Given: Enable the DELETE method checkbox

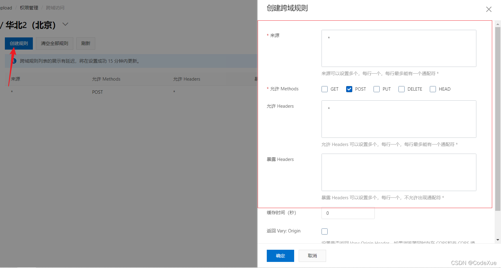Looking at the screenshot, I should pyautogui.click(x=402, y=89).
